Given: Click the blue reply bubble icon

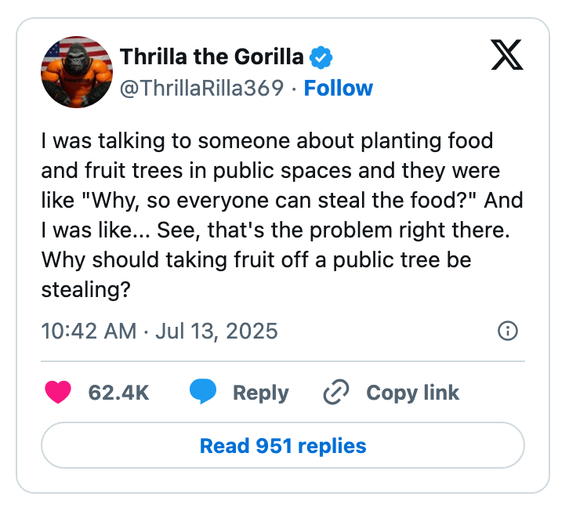Looking at the screenshot, I should [x=203, y=392].
